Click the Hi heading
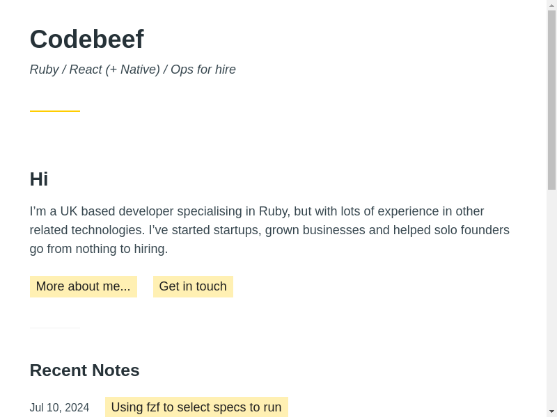The width and height of the screenshot is (557, 417). (39, 179)
